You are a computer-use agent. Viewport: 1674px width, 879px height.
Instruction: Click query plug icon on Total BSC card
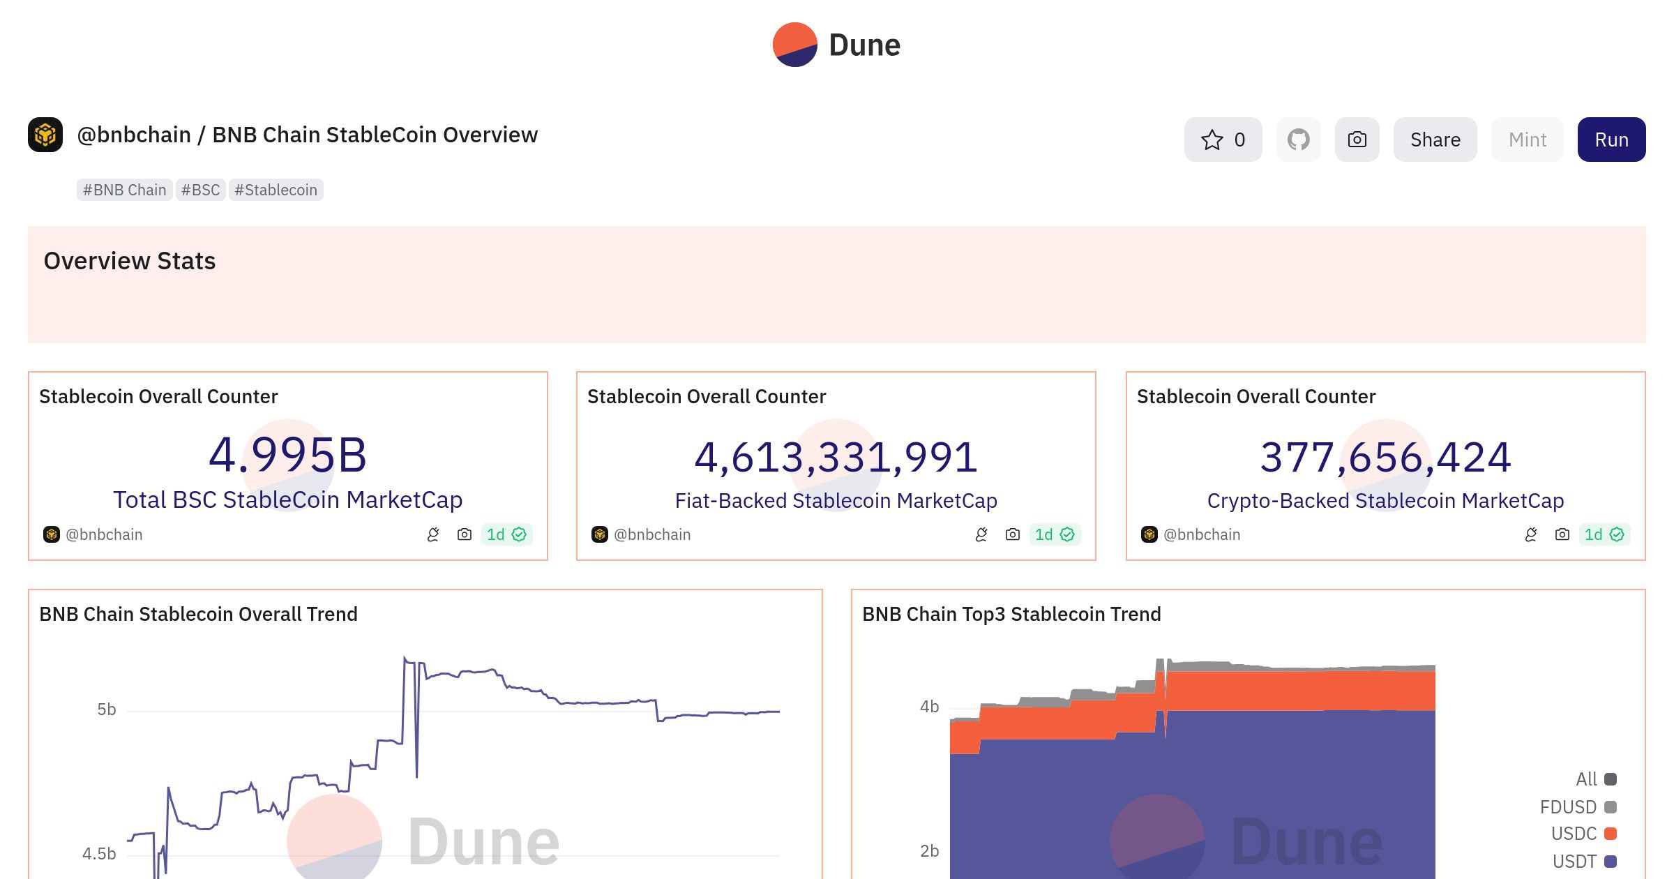click(x=433, y=534)
